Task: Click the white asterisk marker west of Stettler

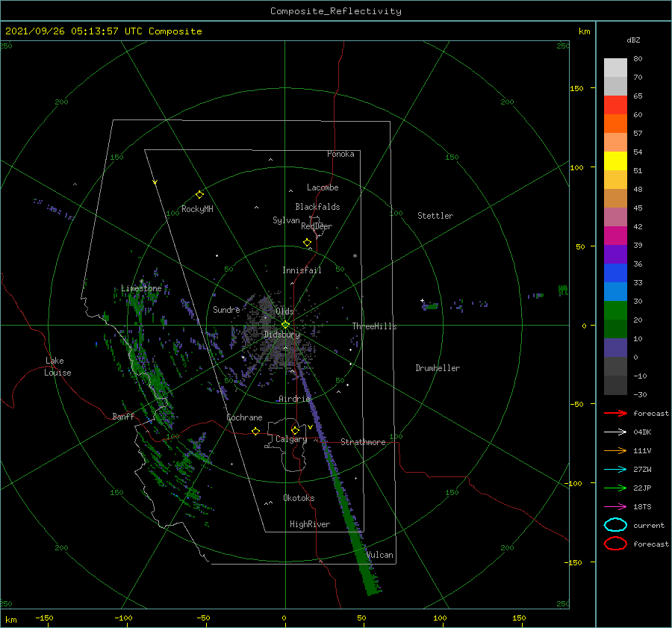Action: tap(355, 256)
